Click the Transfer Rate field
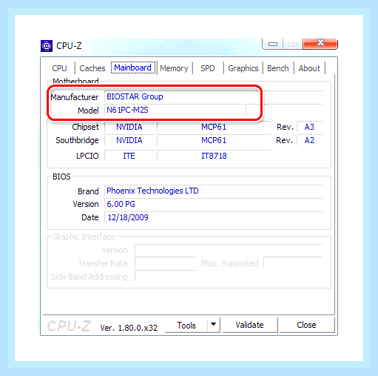Viewport: 378px width, 376px height. pyautogui.click(x=166, y=263)
